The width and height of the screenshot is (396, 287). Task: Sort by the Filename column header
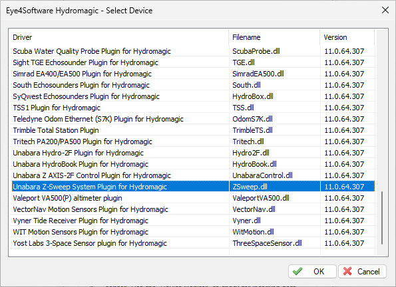tap(274, 37)
